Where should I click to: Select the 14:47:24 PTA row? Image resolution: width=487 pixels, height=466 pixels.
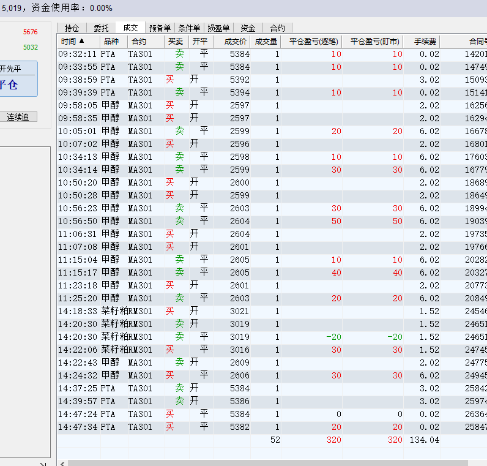point(272,414)
